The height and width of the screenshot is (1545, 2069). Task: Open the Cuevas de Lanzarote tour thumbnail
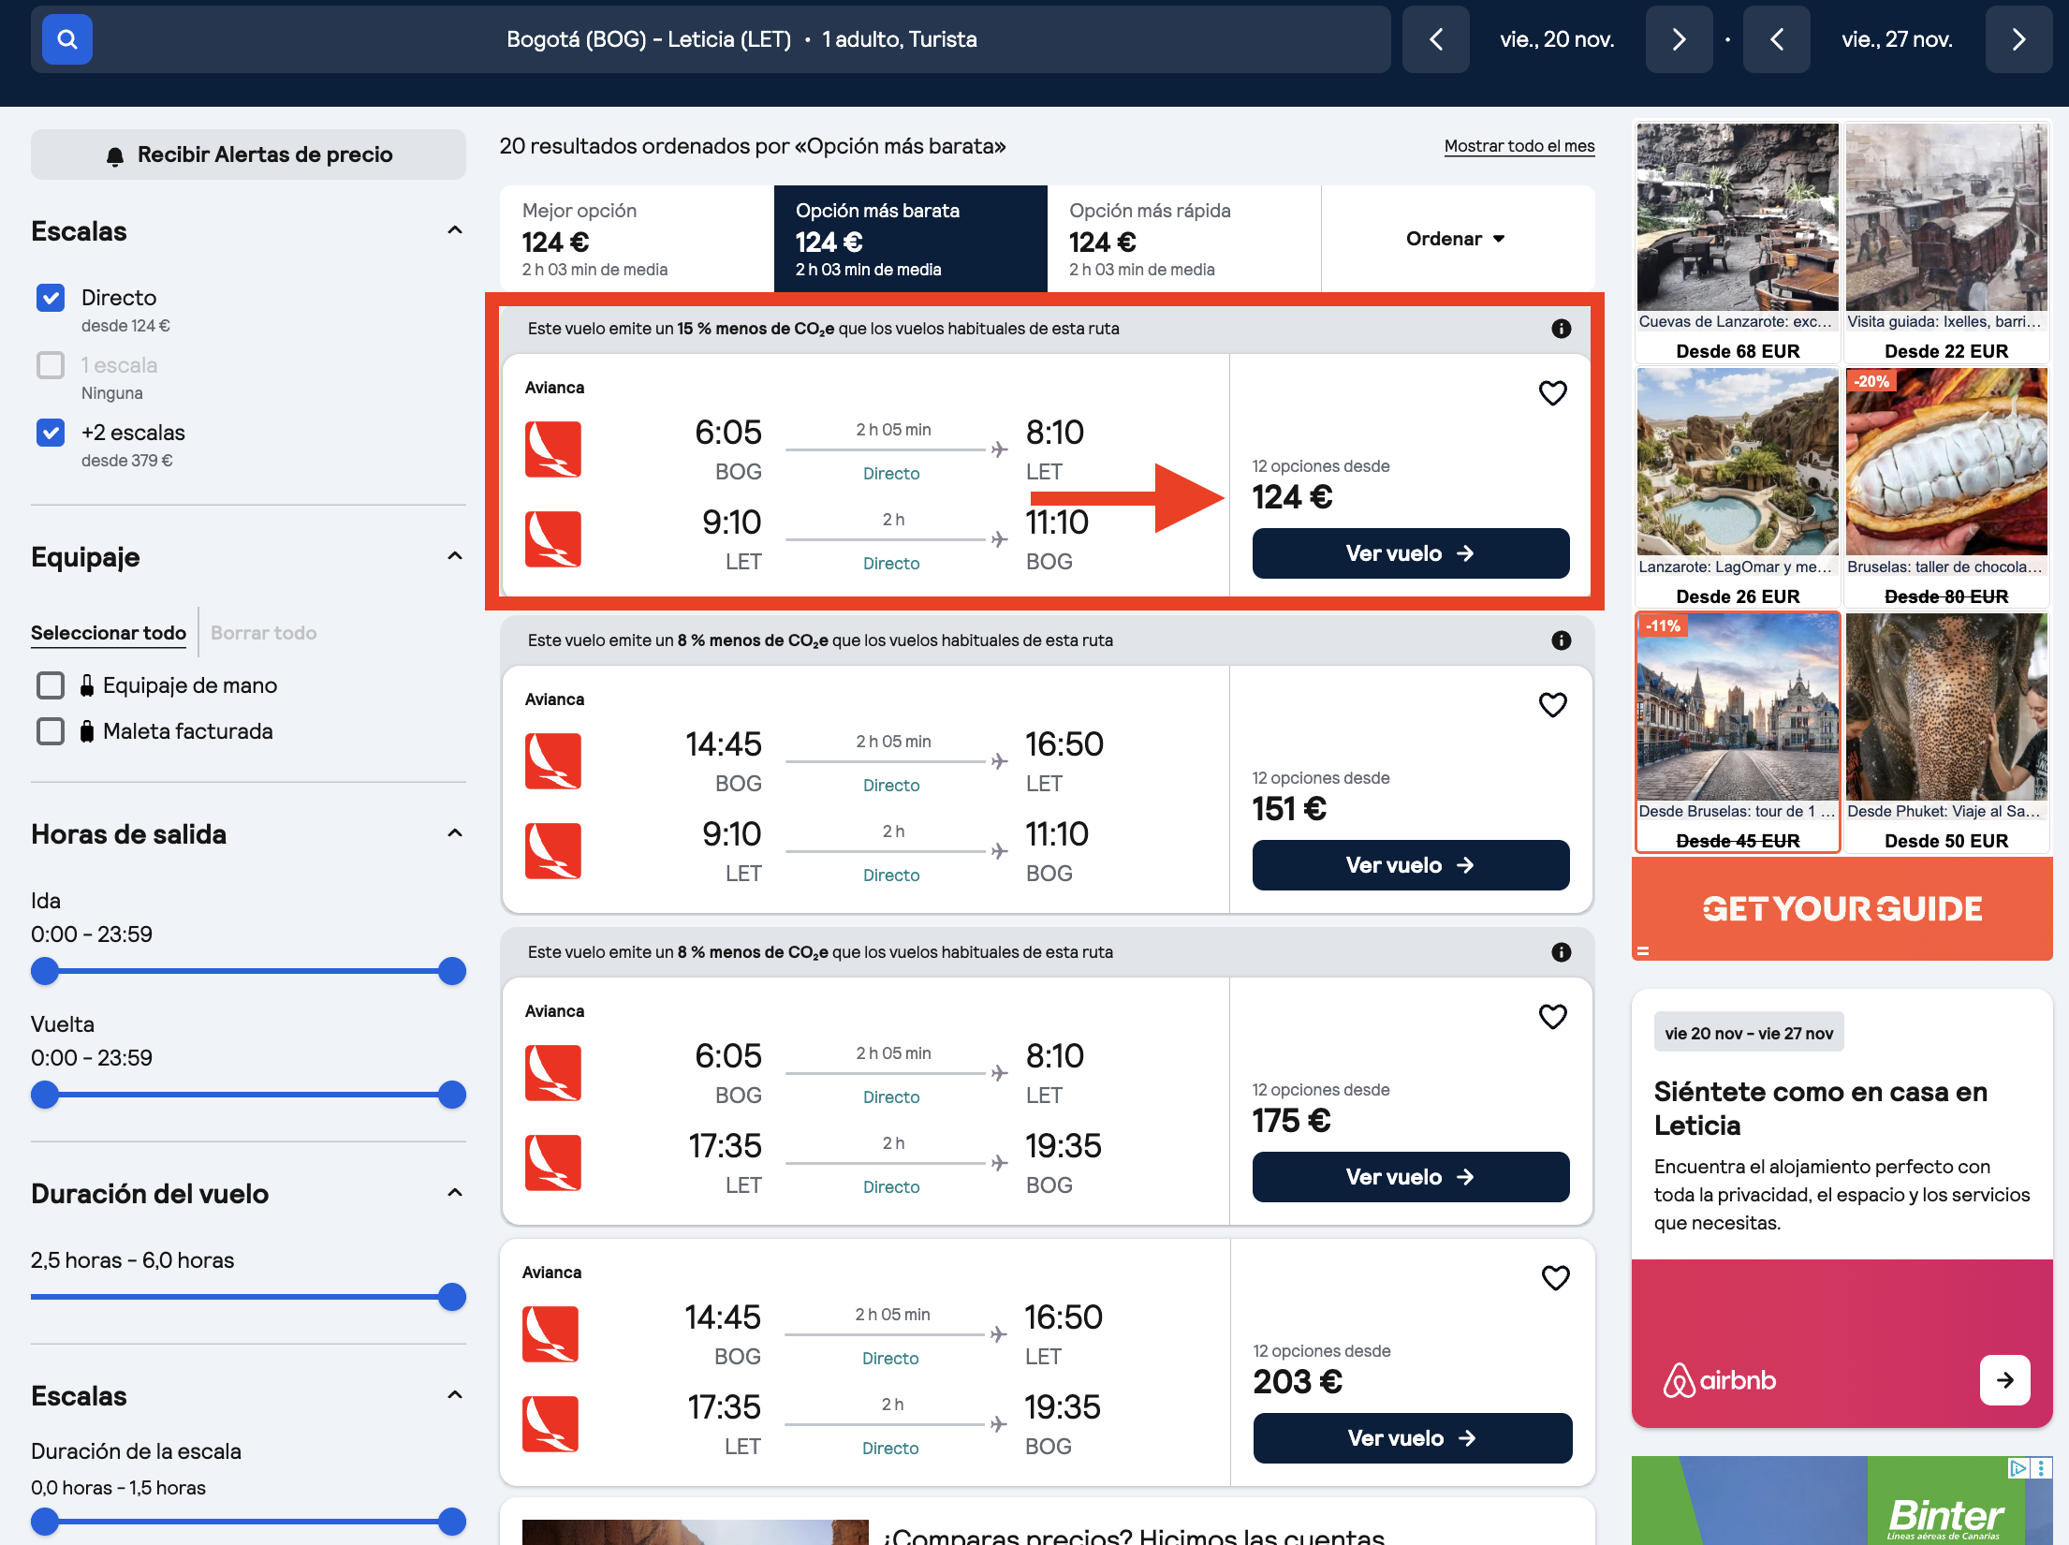click(1738, 217)
